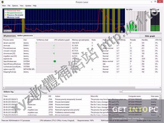The height and width of the screenshot is (123, 164).
Task: Open the View menu
Action: coord(22,6)
